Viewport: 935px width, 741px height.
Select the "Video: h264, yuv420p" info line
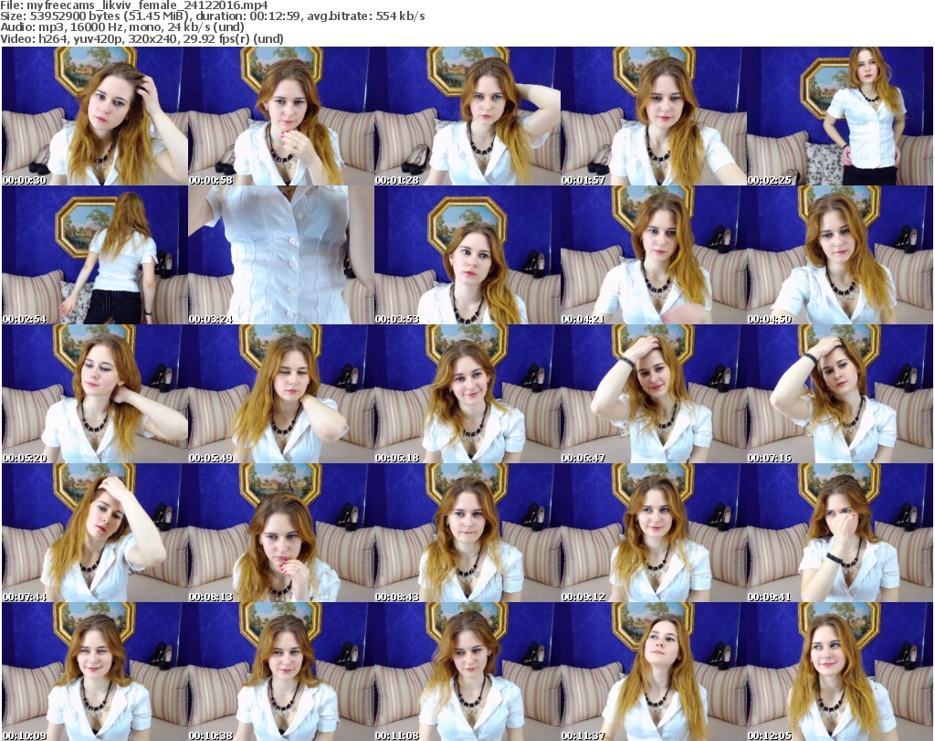[142, 38]
